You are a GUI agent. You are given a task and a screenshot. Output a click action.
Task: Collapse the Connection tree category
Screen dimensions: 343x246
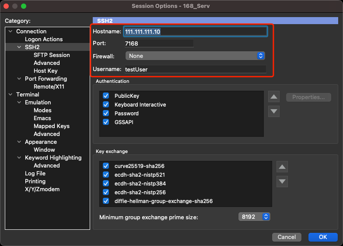coord(11,32)
